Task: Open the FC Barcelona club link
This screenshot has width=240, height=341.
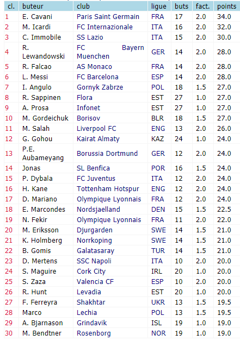Action: point(97,77)
